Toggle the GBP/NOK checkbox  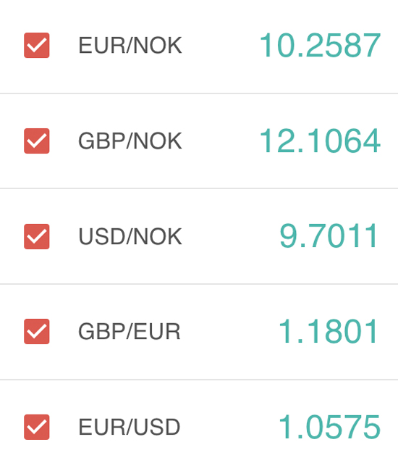(37, 141)
